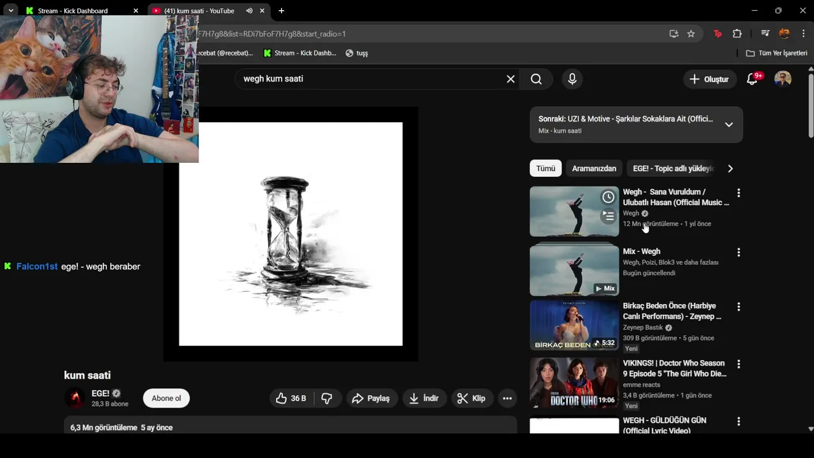This screenshot has width=814, height=458.
Task: Clear the YouTube search box text
Action: pyautogui.click(x=511, y=79)
